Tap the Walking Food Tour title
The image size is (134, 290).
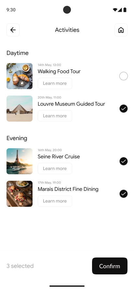pyautogui.click(x=59, y=72)
